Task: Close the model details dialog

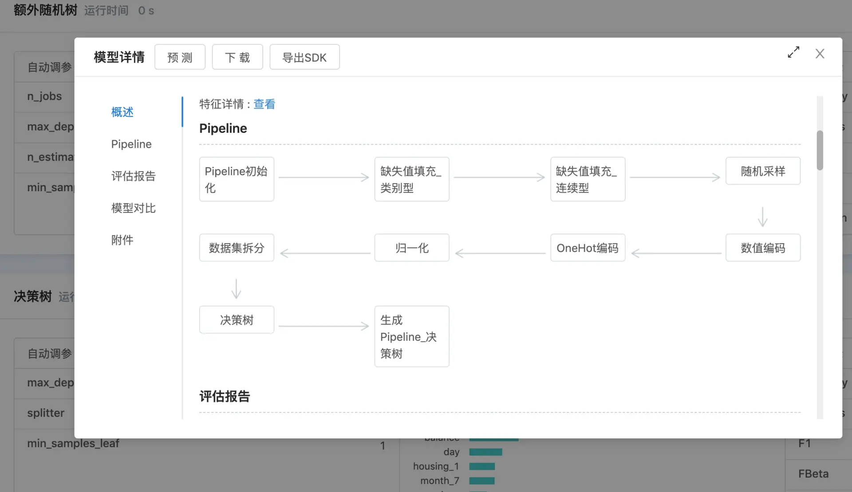Action: click(820, 54)
